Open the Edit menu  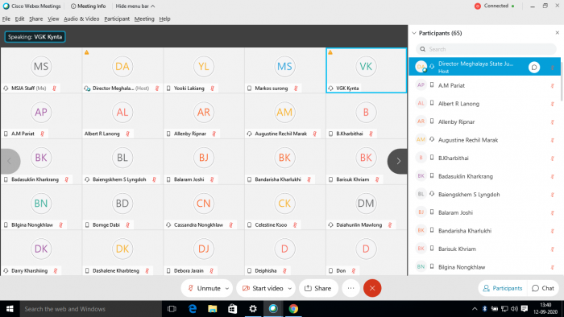(x=19, y=19)
